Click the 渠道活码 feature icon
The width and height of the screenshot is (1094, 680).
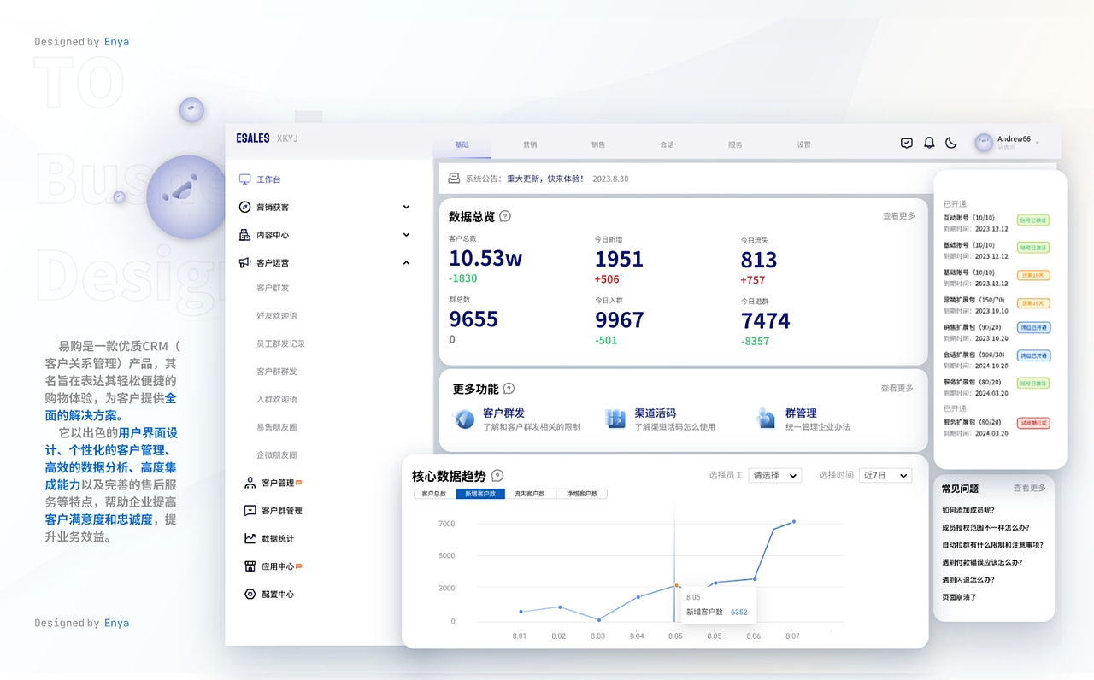click(x=615, y=419)
